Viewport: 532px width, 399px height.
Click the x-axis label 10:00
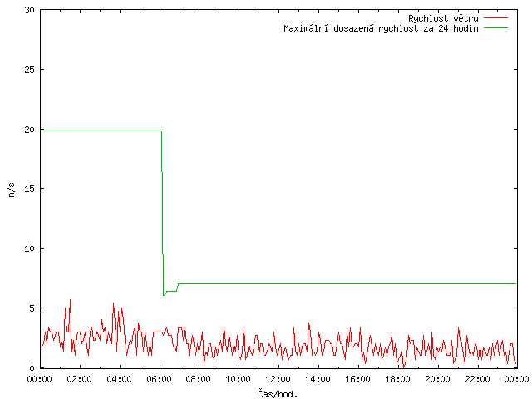(x=239, y=379)
